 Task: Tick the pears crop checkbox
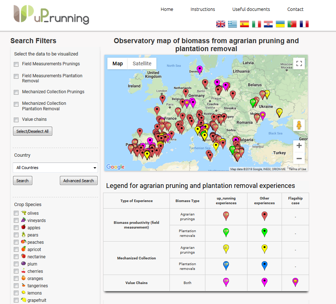click(16, 235)
